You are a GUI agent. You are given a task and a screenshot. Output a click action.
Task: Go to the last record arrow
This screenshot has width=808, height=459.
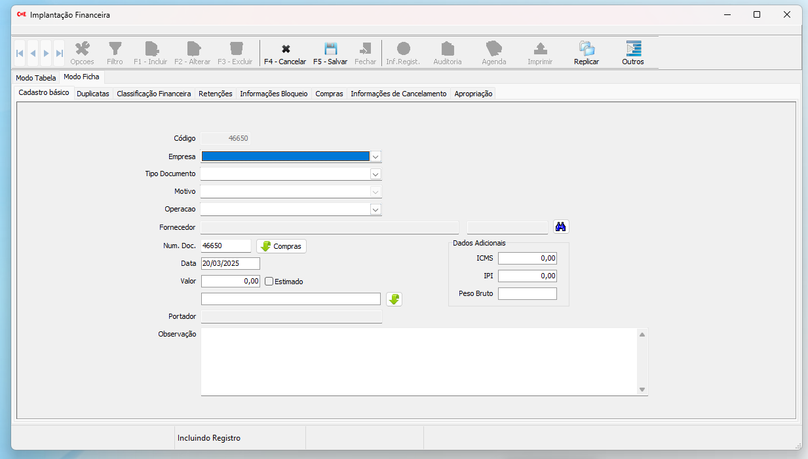[x=59, y=53]
